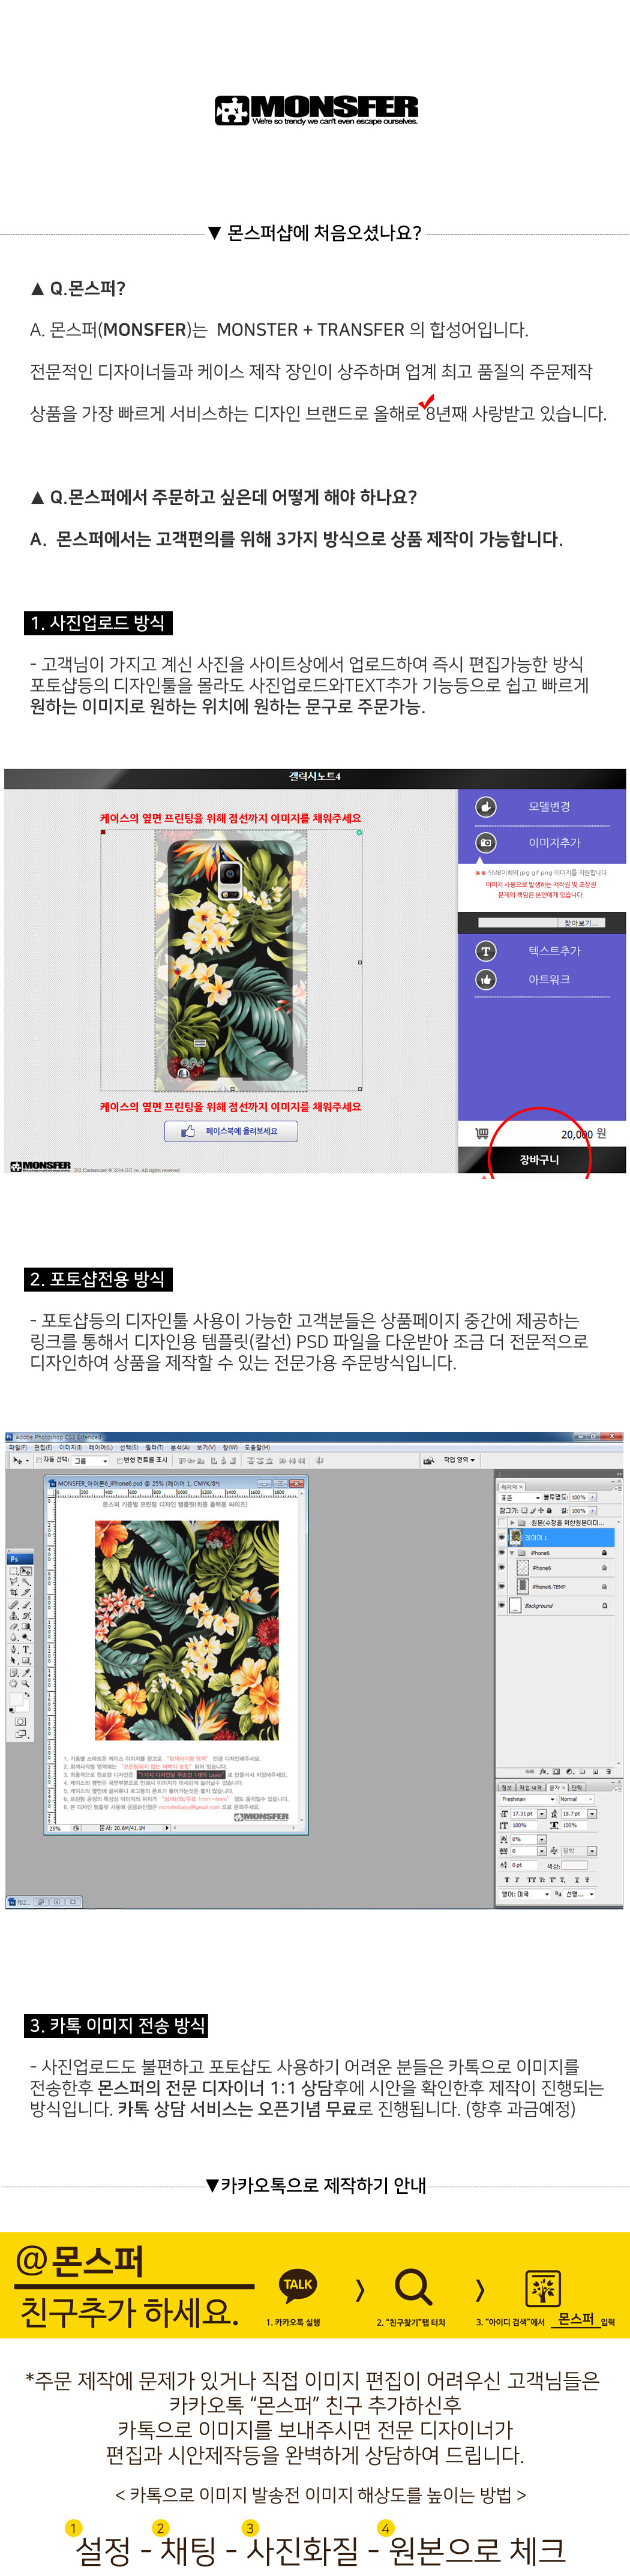Click the shopping cart icon

(x=482, y=1133)
